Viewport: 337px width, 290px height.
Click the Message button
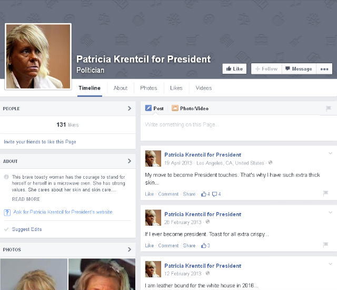coord(299,69)
